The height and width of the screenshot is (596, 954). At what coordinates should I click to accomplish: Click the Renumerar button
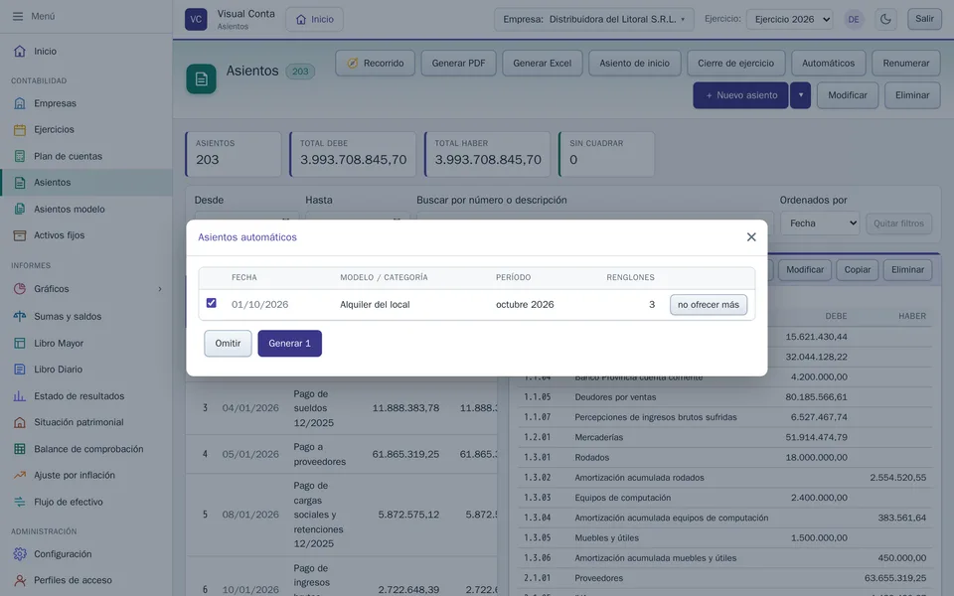pos(906,64)
